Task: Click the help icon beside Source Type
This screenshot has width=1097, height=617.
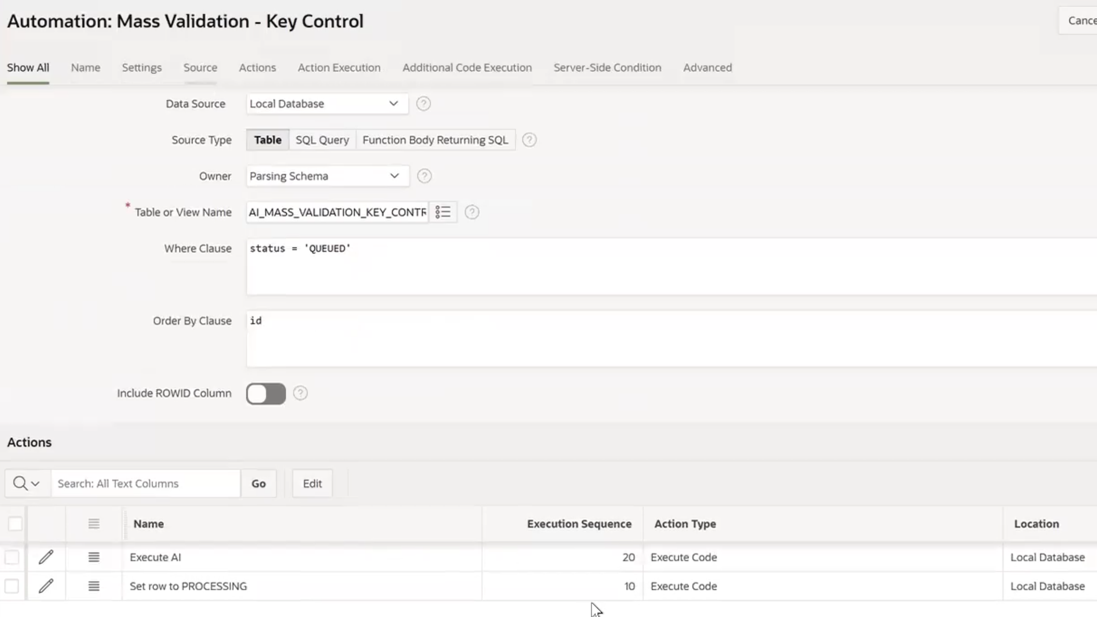Action: point(529,140)
